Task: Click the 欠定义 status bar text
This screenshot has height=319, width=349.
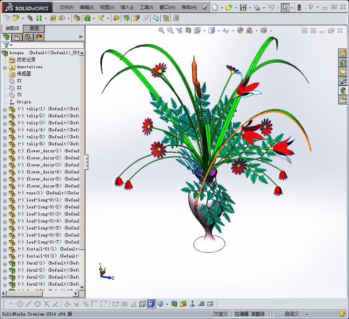Action: tap(221, 314)
